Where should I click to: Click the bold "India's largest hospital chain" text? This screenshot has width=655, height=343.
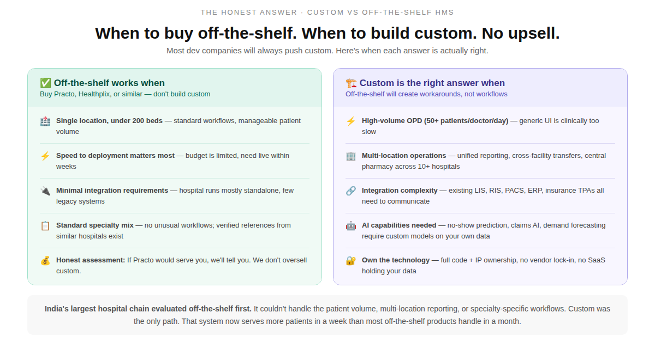(x=148, y=309)
